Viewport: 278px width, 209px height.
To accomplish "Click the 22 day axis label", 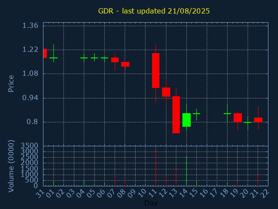I will coord(265,193).
